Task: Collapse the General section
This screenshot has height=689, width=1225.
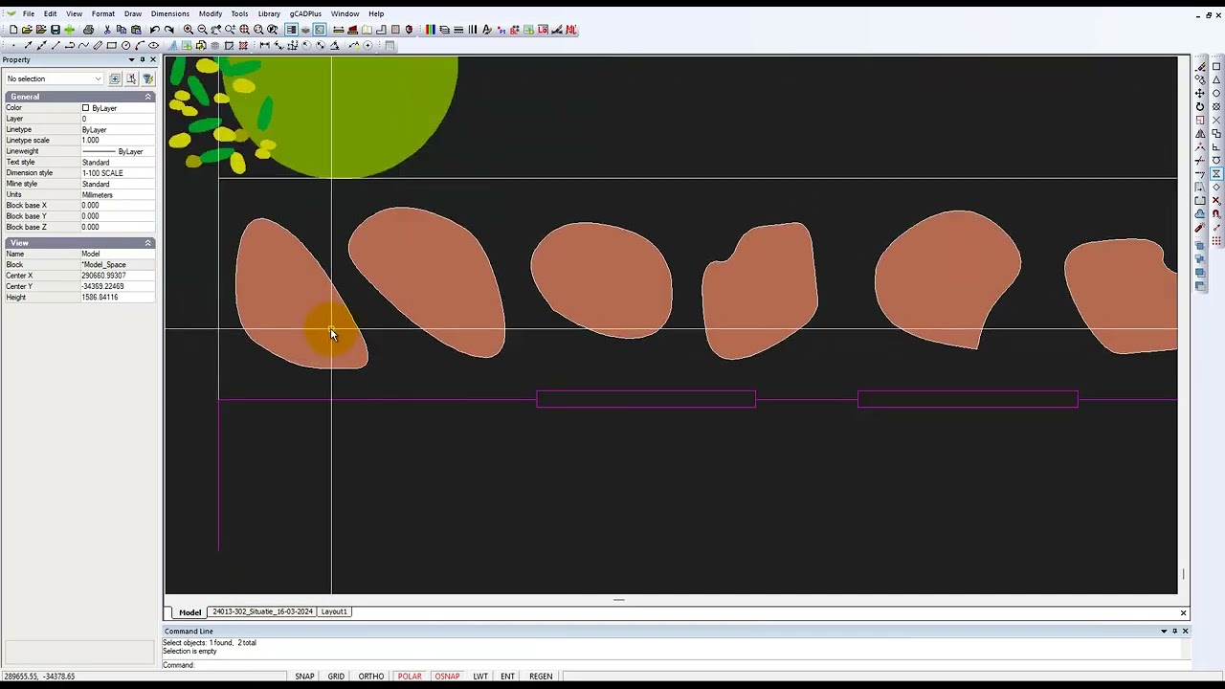Action: [x=148, y=97]
